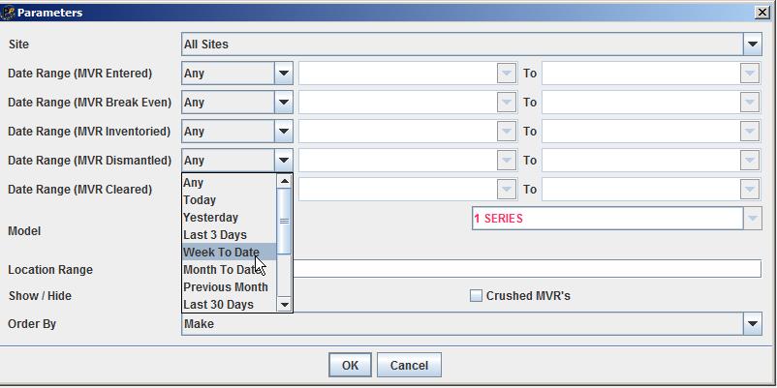Click the dropdown list scroll-up arrow
The height and width of the screenshot is (388, 777).
284,182
